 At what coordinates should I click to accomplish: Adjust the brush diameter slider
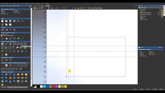7,36
